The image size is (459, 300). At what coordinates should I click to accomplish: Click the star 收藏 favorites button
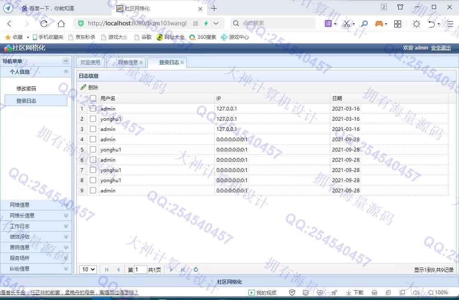point(14,37)
